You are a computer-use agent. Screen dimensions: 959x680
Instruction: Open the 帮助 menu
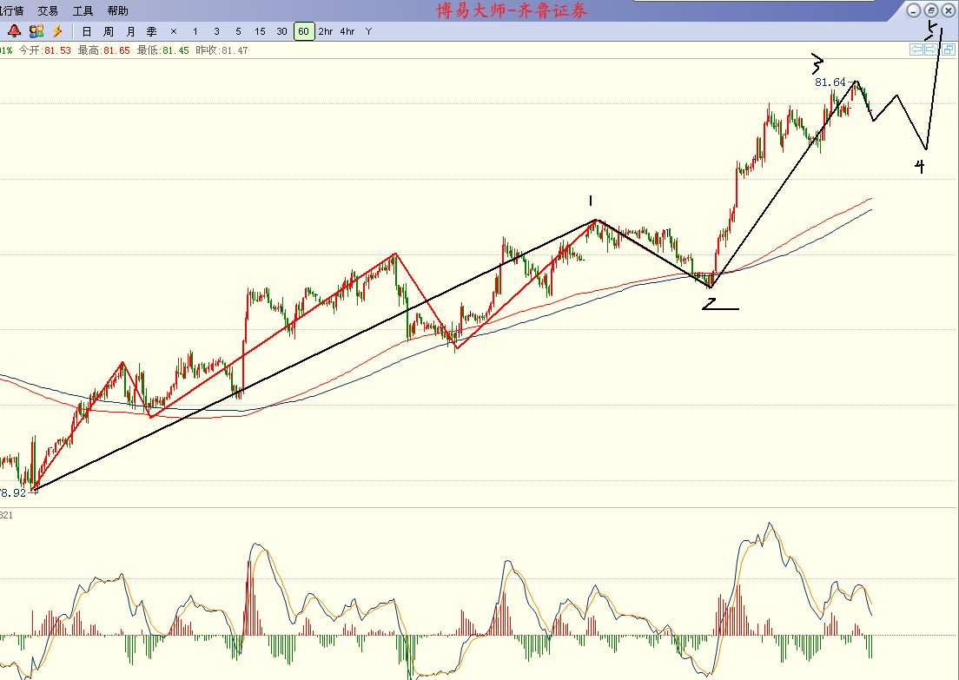[x=118, y=10]
